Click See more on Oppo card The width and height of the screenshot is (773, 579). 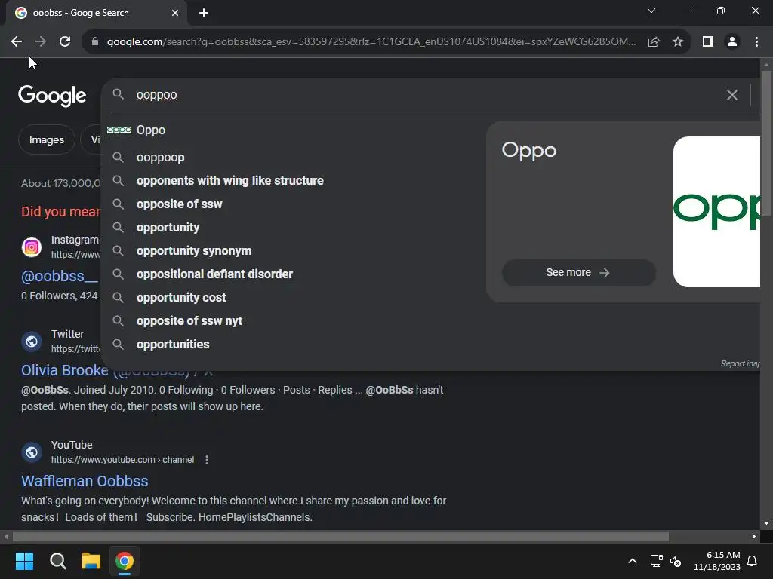578,273
